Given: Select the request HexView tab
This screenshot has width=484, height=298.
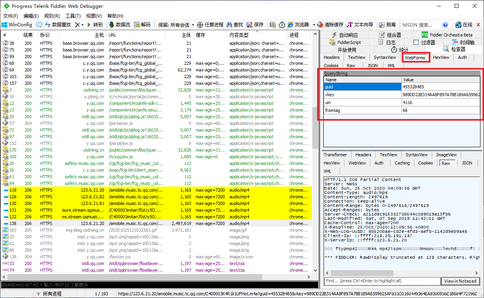Looking at the screenshot, I should click(441, 57).
